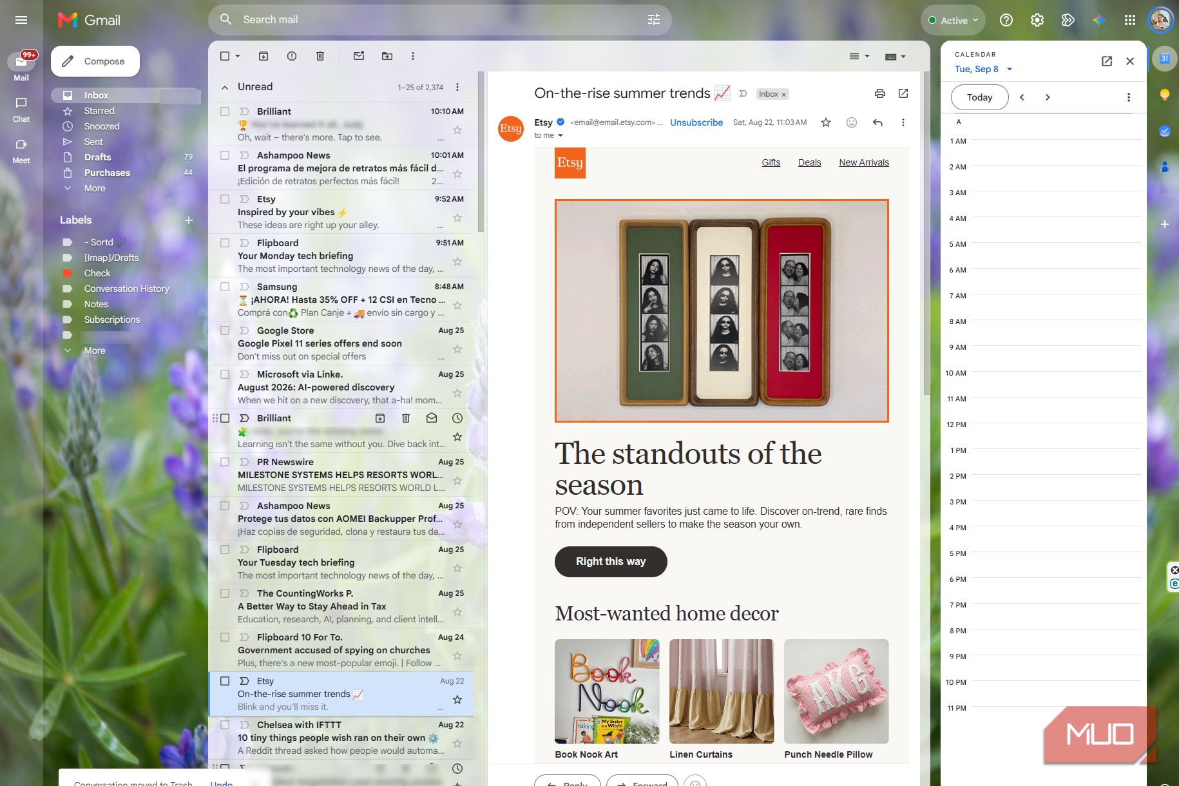Open the email in a new window
Image resolution: width=1179 pixels, height=786 pixels.
point(903,93)
